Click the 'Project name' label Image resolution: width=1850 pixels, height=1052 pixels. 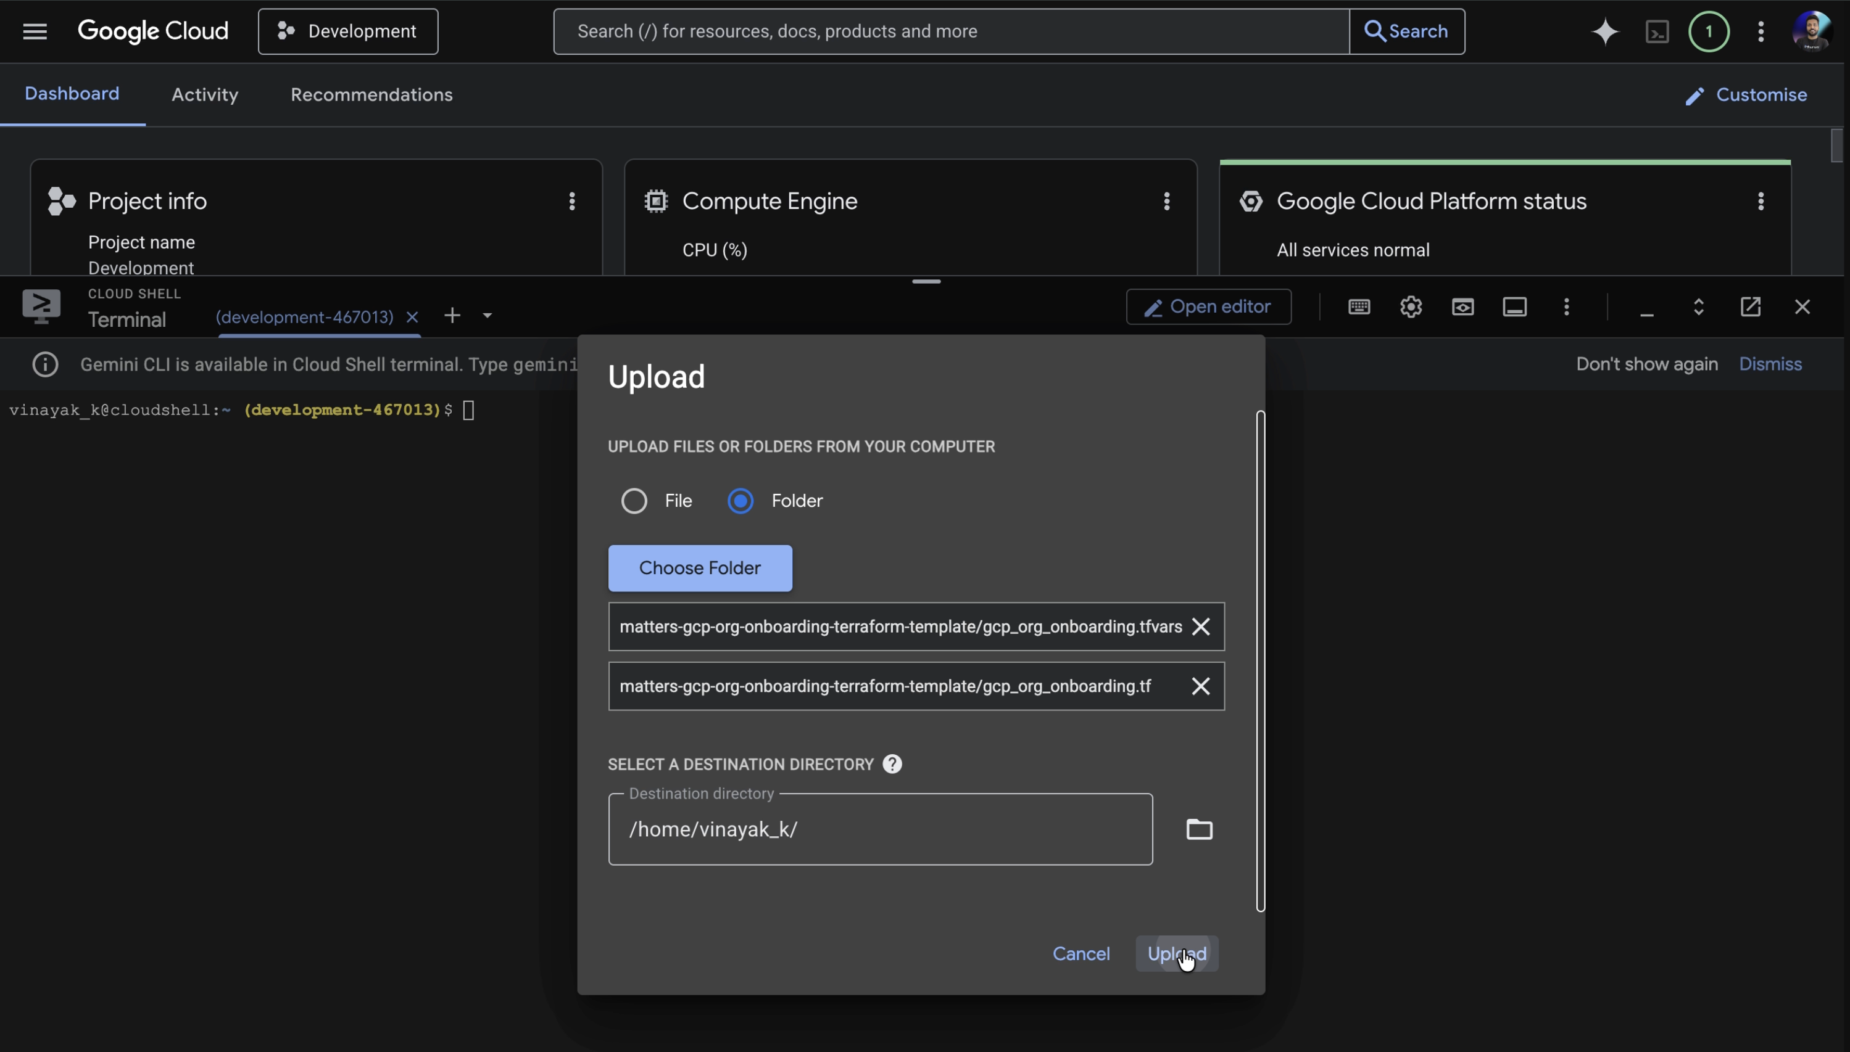(x=141, y=242)
